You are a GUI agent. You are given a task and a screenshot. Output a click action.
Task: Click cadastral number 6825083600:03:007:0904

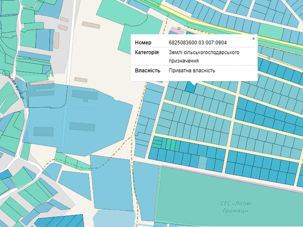click(198, 43)
